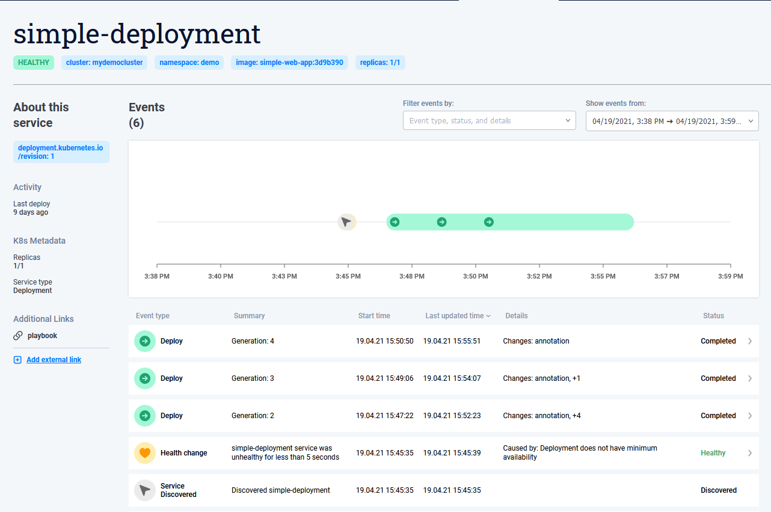Select the Service Discovered marker on timeline

(x=346, y=222)
